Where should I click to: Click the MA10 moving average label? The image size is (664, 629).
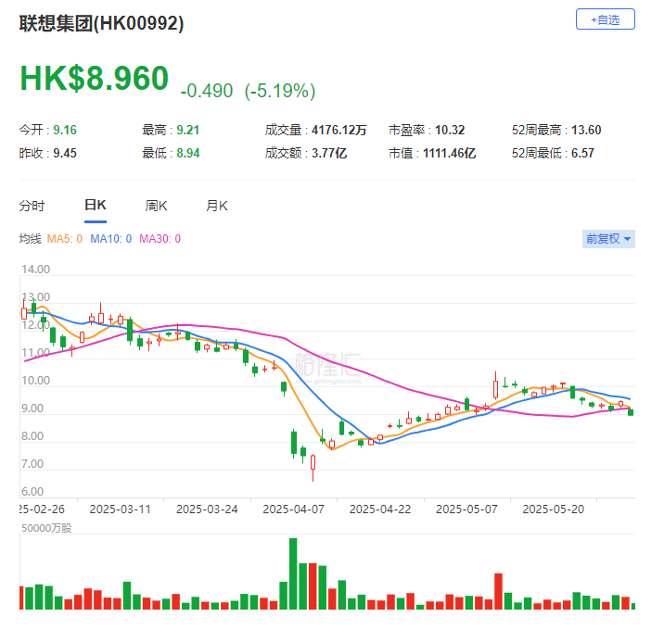[111, 239]
